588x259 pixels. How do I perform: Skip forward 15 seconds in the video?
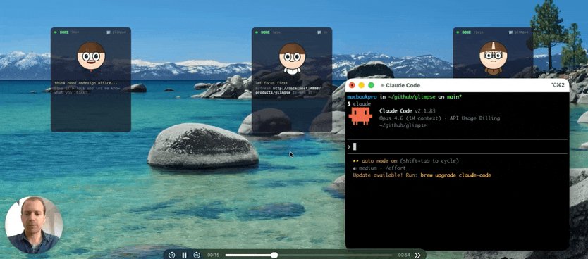[197, 255]
